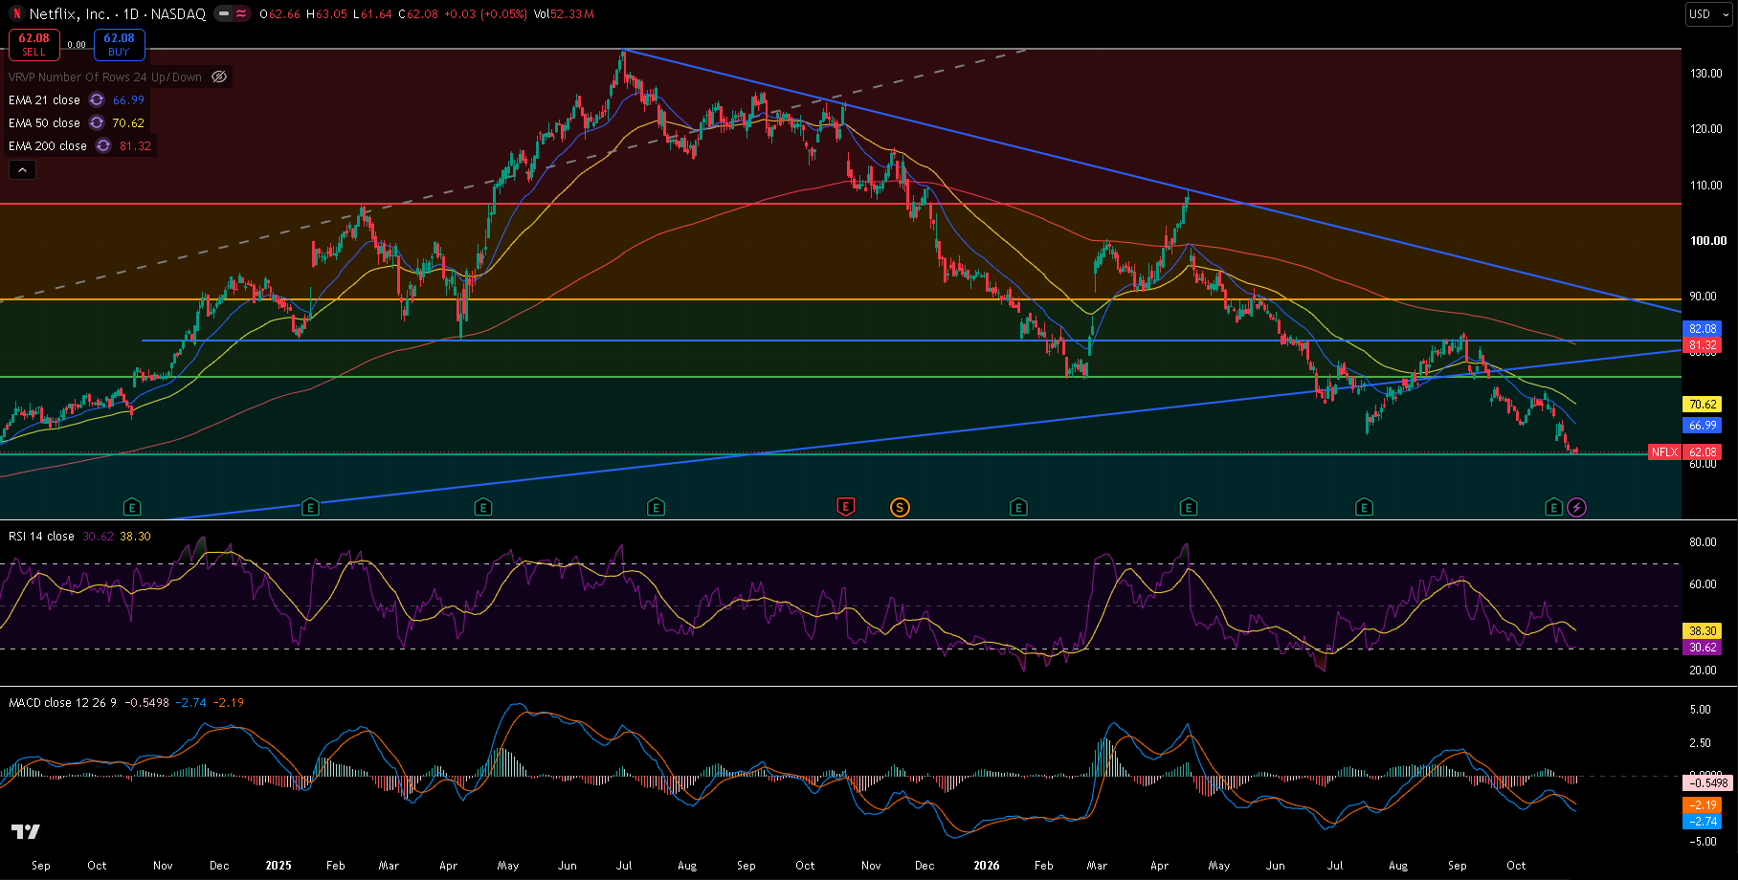
Task: Select the MACD close 12 26 9 title
Action: 62,702
